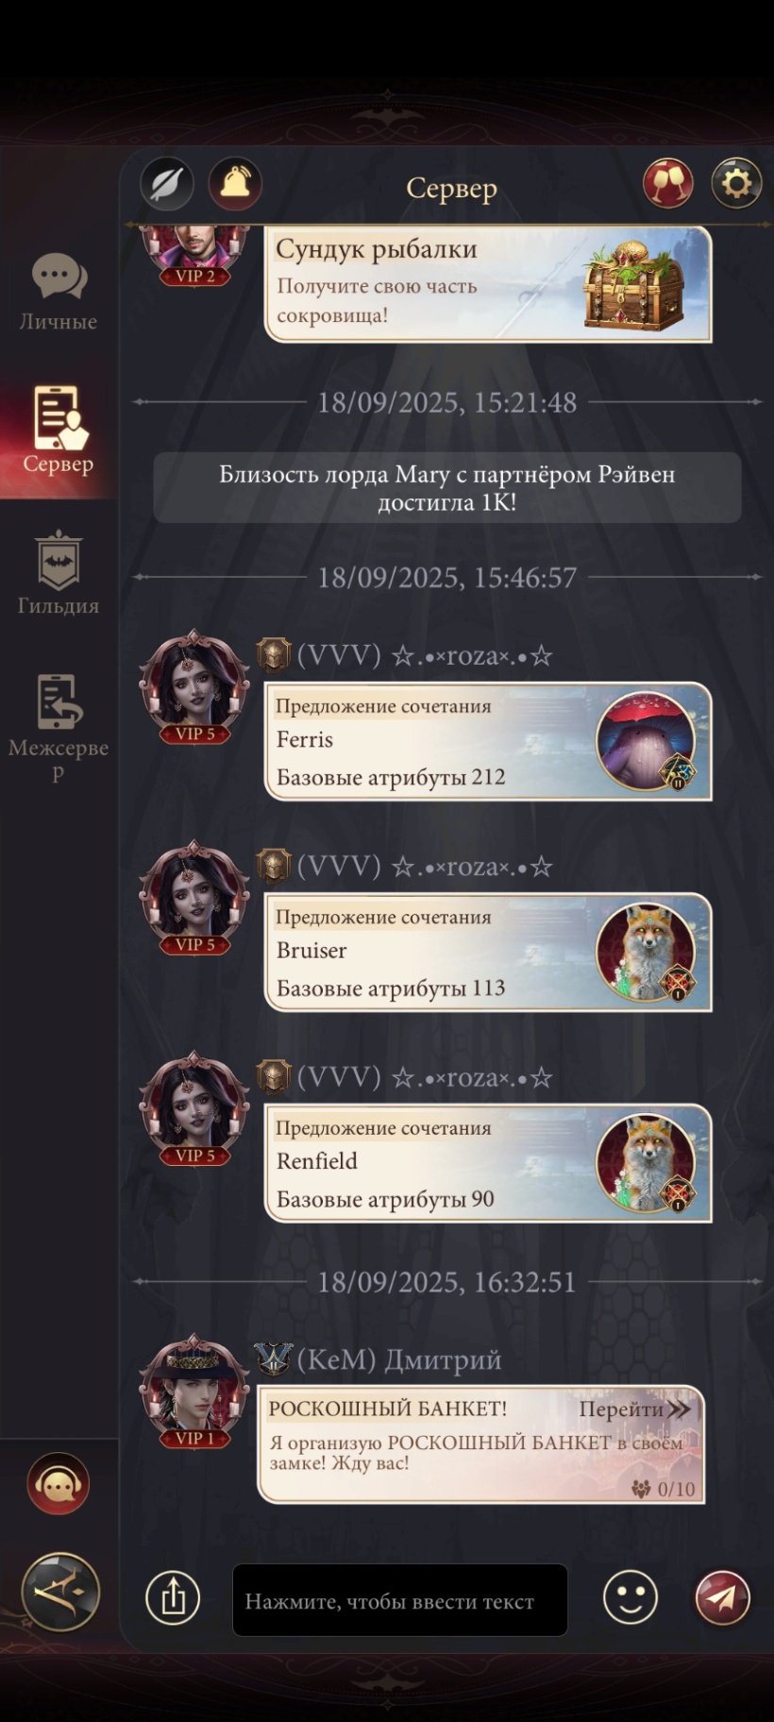This screenshot has width=774, height=1722.
Task: Open the quill feather icon
Action: coord(167,183)
